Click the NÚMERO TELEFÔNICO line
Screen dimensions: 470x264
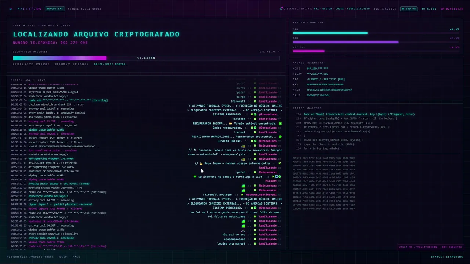click(x=50, y=43)
